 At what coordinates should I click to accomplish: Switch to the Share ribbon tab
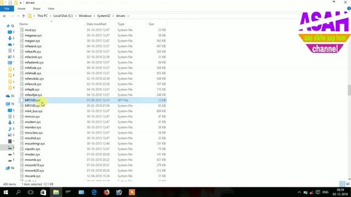[37, 9]
